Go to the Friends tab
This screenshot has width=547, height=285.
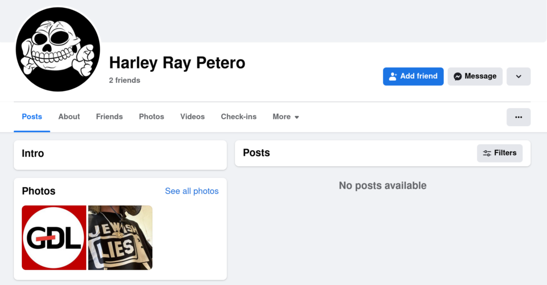tap(110, 117)
